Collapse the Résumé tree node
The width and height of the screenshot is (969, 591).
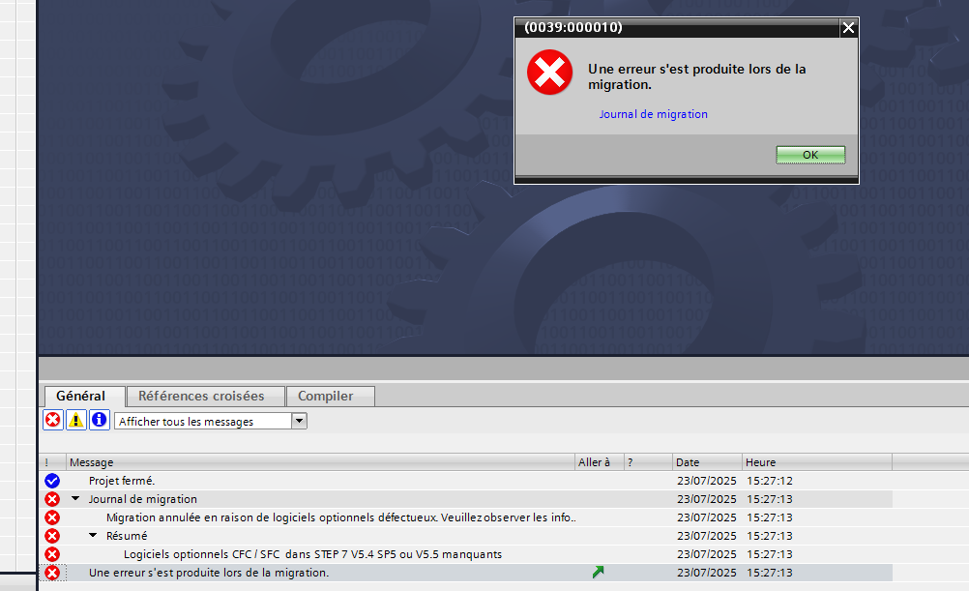coord(94,536)
